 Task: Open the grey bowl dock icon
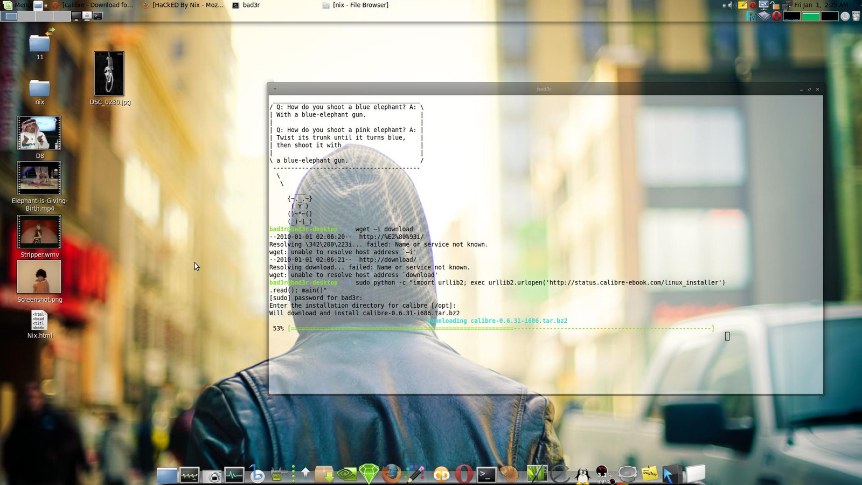(x=628, y=474)
